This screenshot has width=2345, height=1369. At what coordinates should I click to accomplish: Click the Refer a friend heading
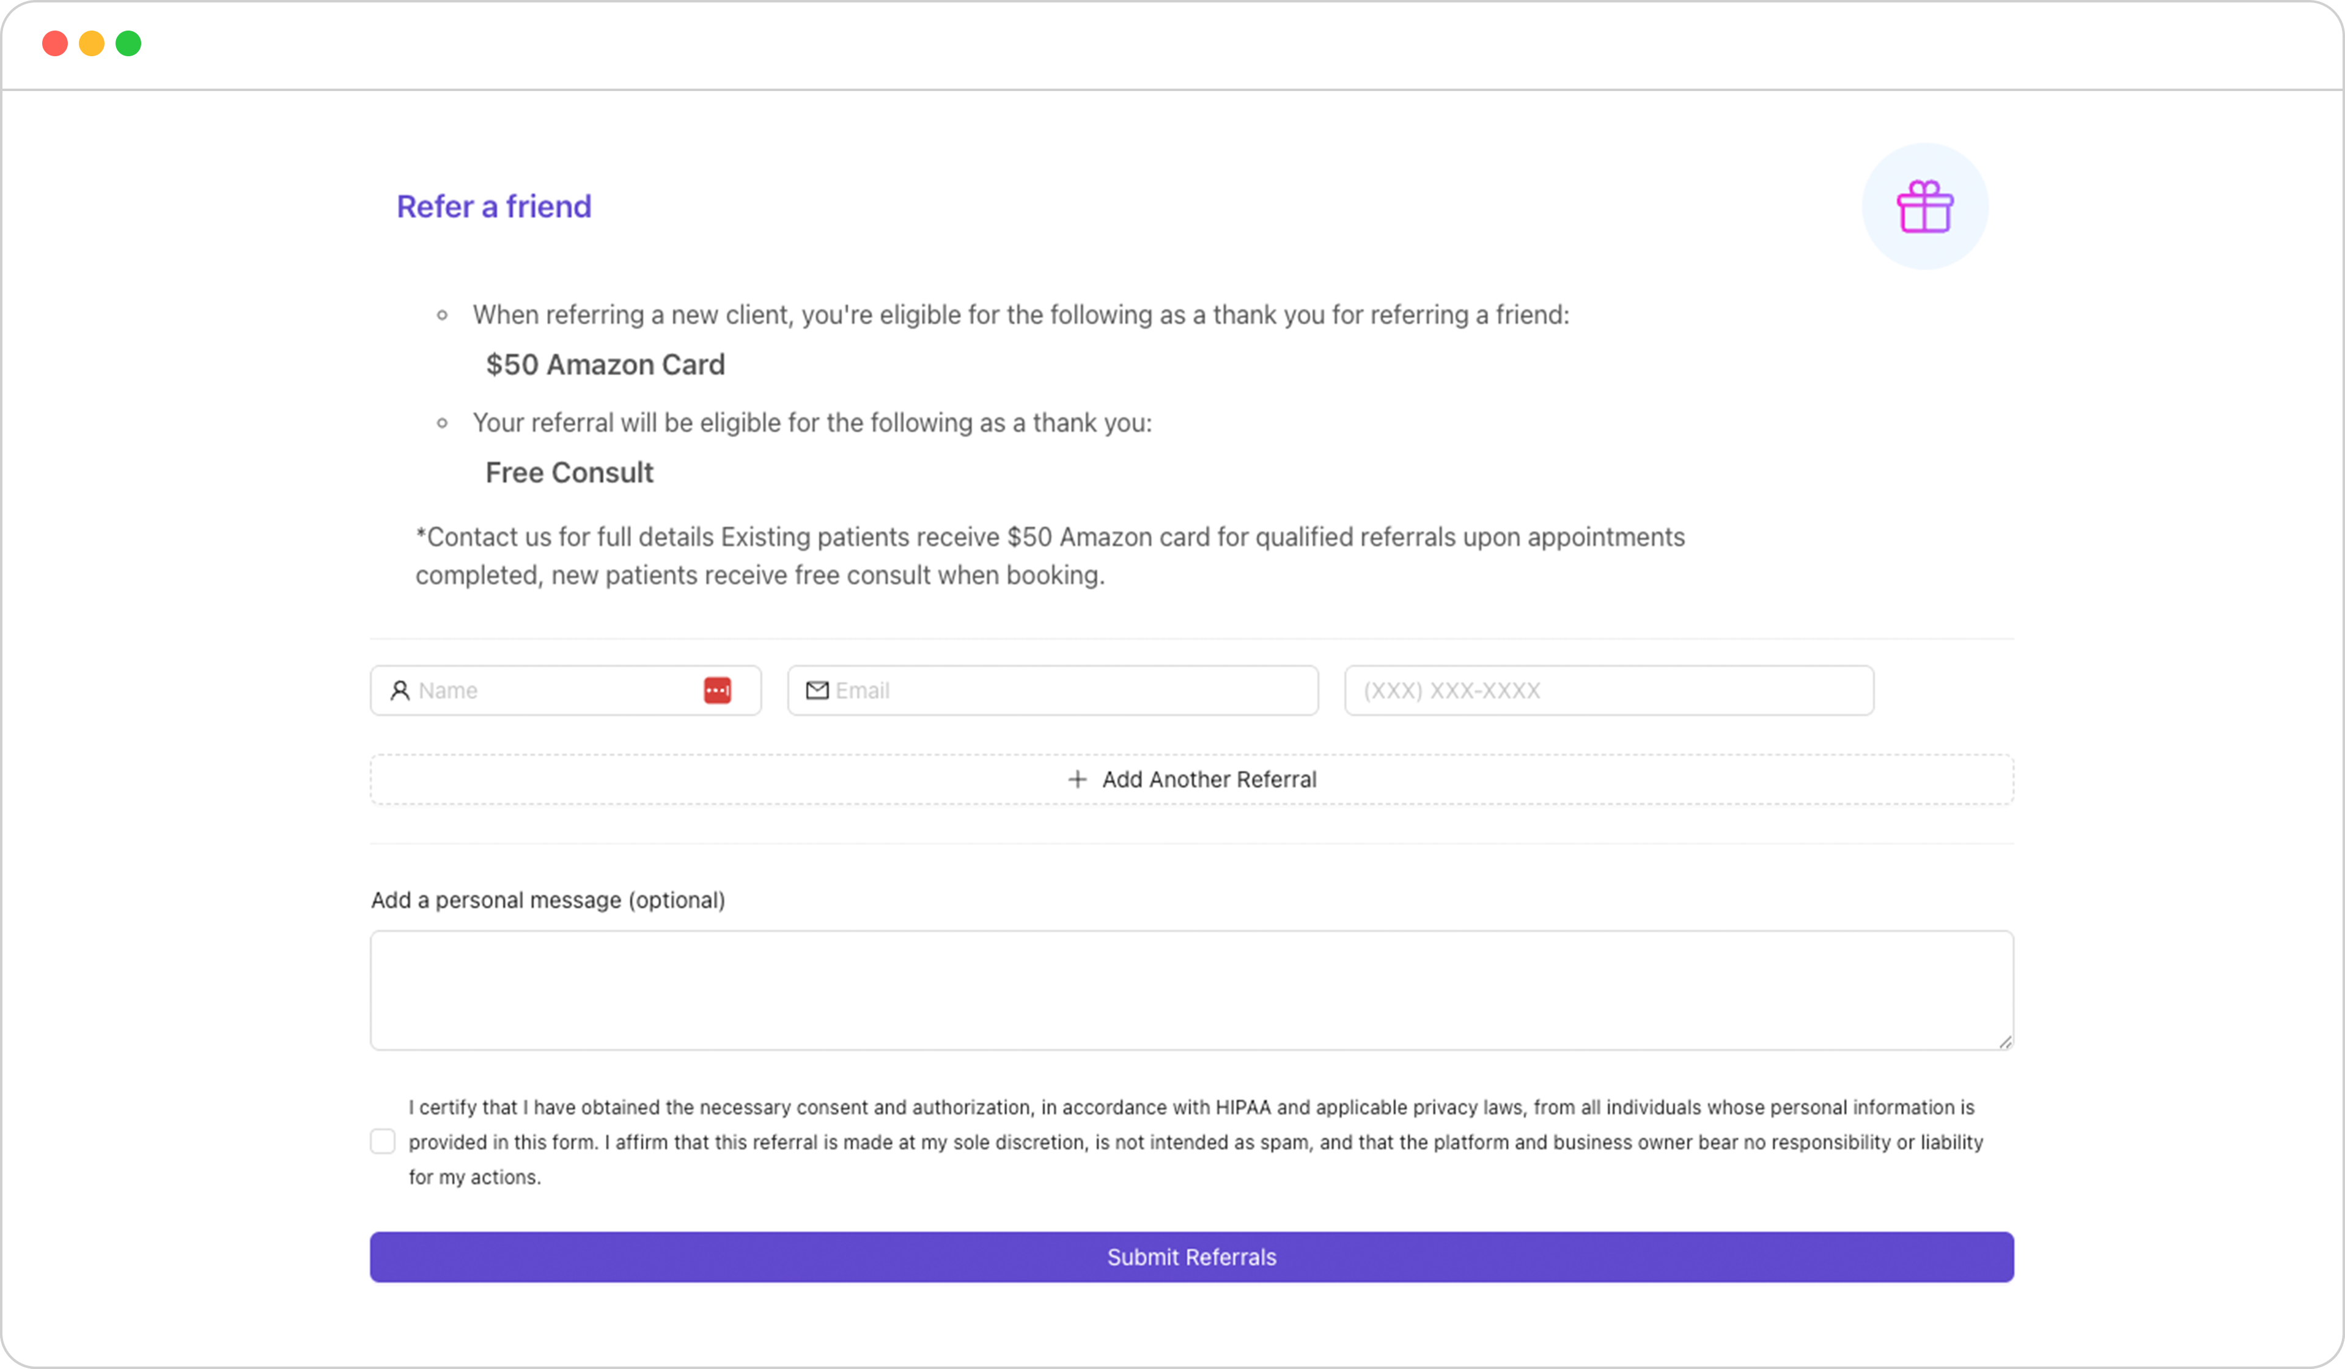(x=494, y=207)
